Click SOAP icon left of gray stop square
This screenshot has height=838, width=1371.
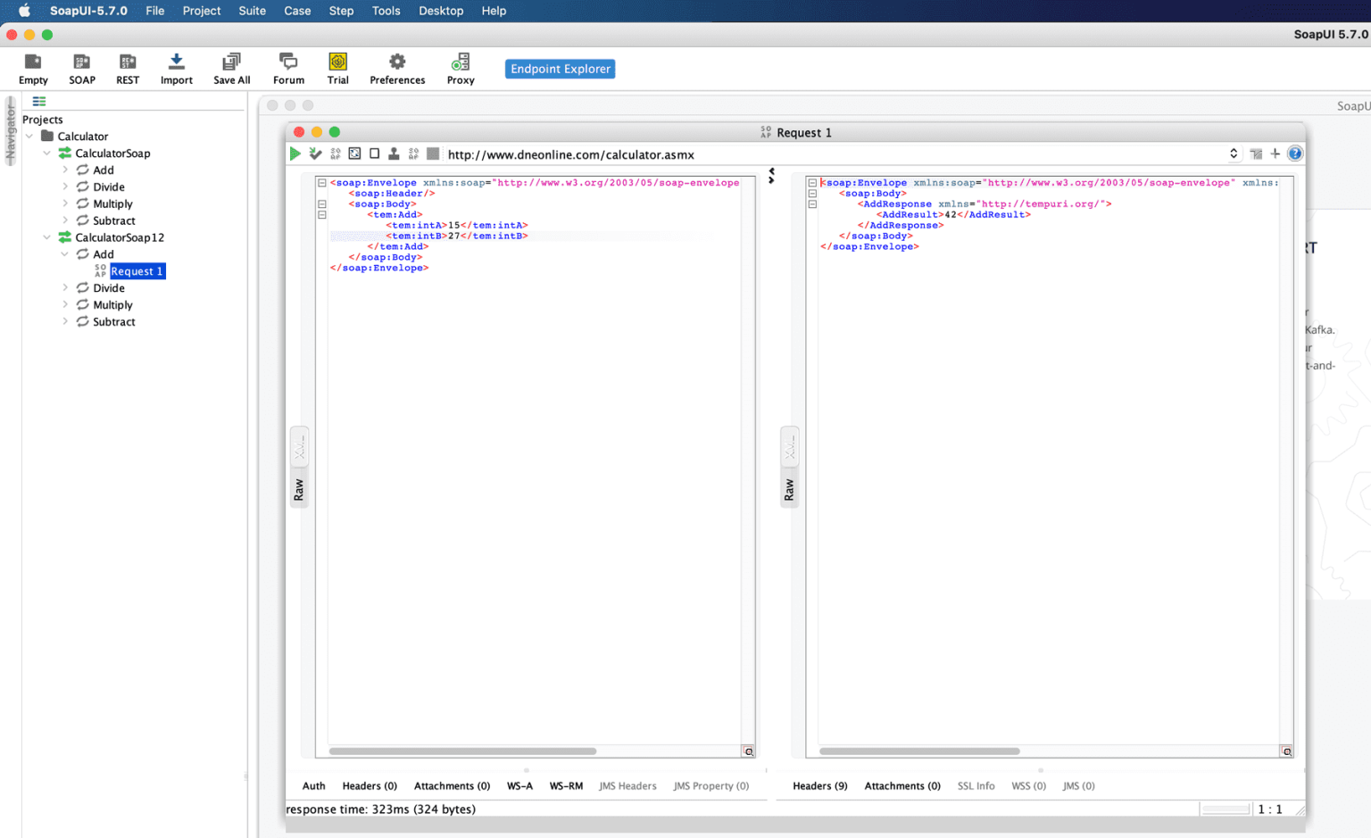[x=413, y=153]
